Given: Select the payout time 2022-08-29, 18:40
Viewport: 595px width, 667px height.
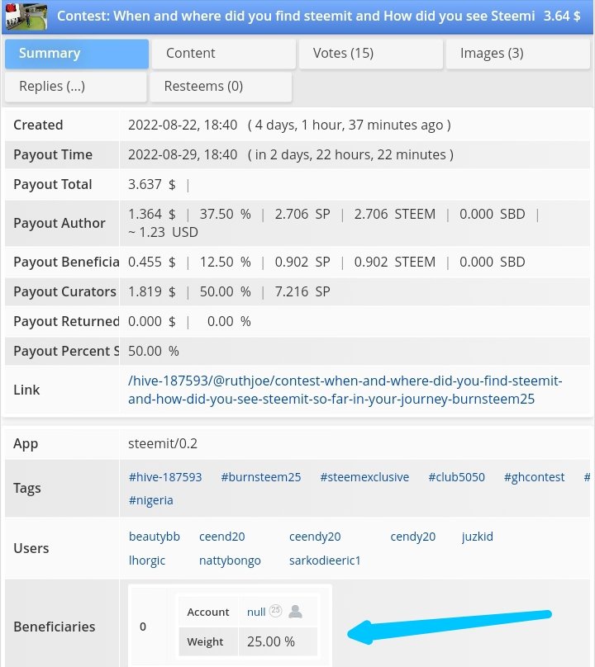Looking at the screenshot, I should [183, 155].
